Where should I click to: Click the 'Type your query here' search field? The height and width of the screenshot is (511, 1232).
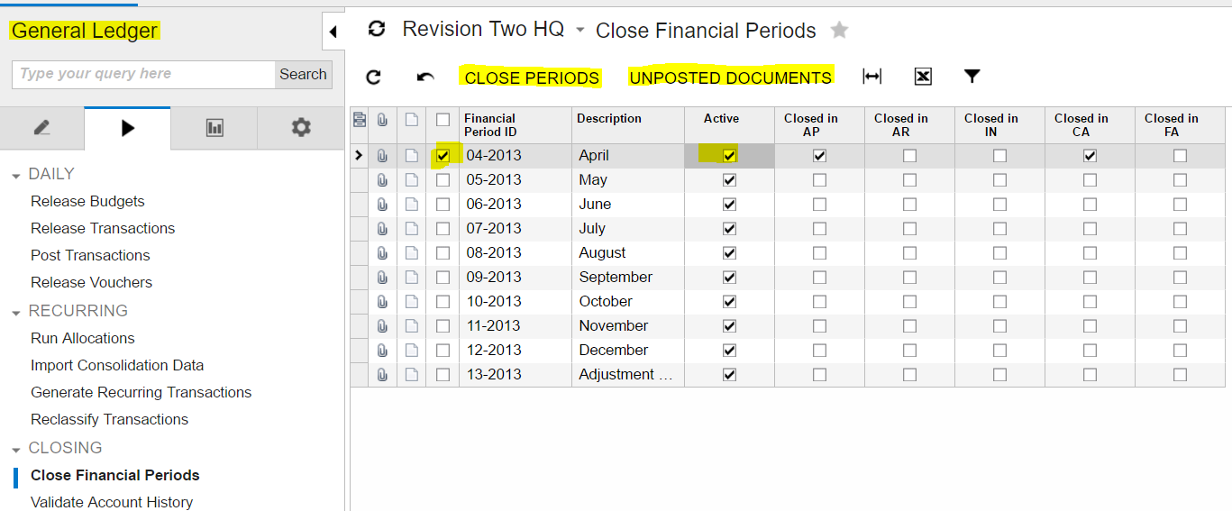click(143, 74)
